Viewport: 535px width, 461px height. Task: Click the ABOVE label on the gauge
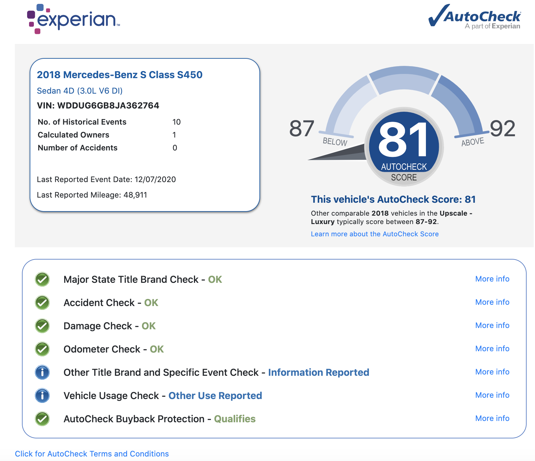point(473,142)
